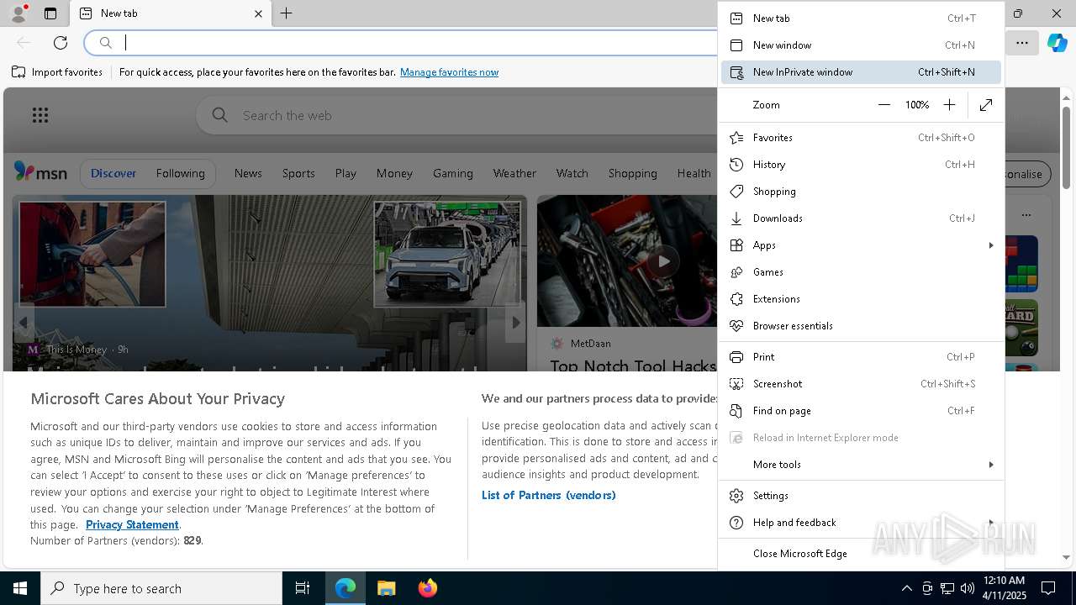The height and width of the screenshot is (605, 1076).
Task: Open the Play section
Action: [345, 173]
